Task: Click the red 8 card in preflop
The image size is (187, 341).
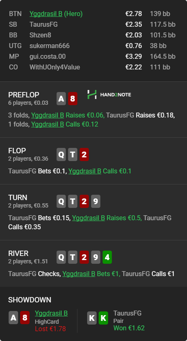Action: tap(73, 99)
